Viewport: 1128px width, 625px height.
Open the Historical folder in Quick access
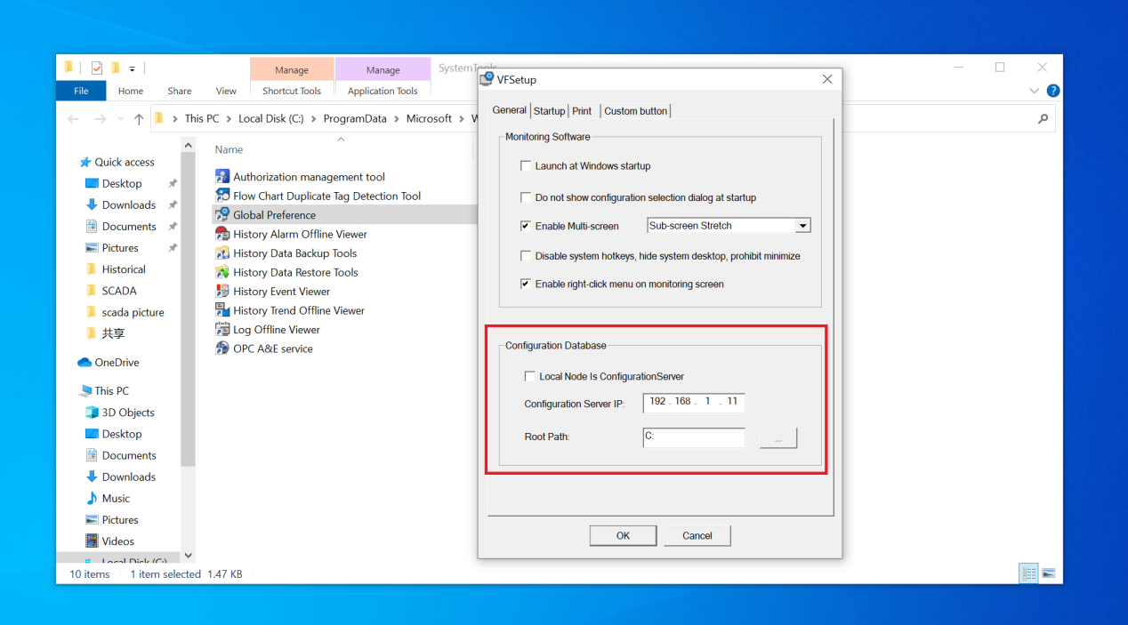[124, 269]
